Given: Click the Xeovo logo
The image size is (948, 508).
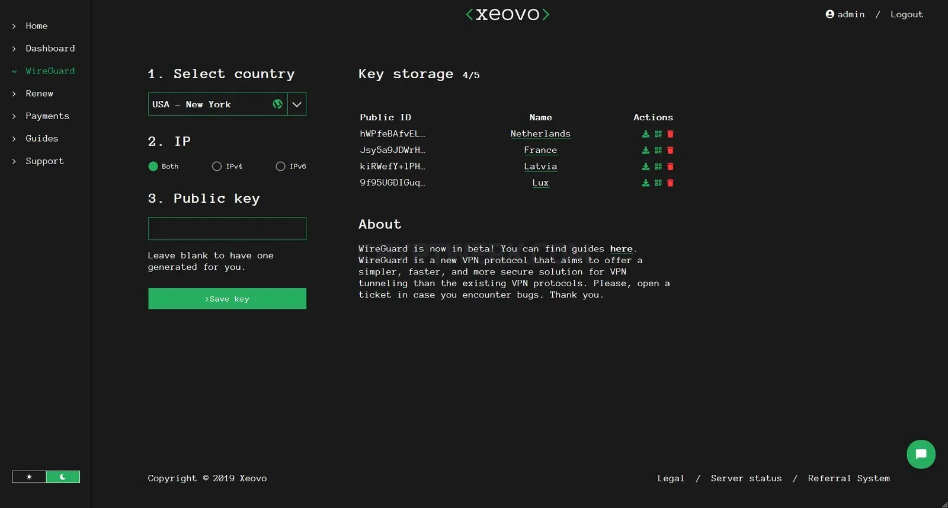Looking at the screenshot, I should tap(508, 14).
